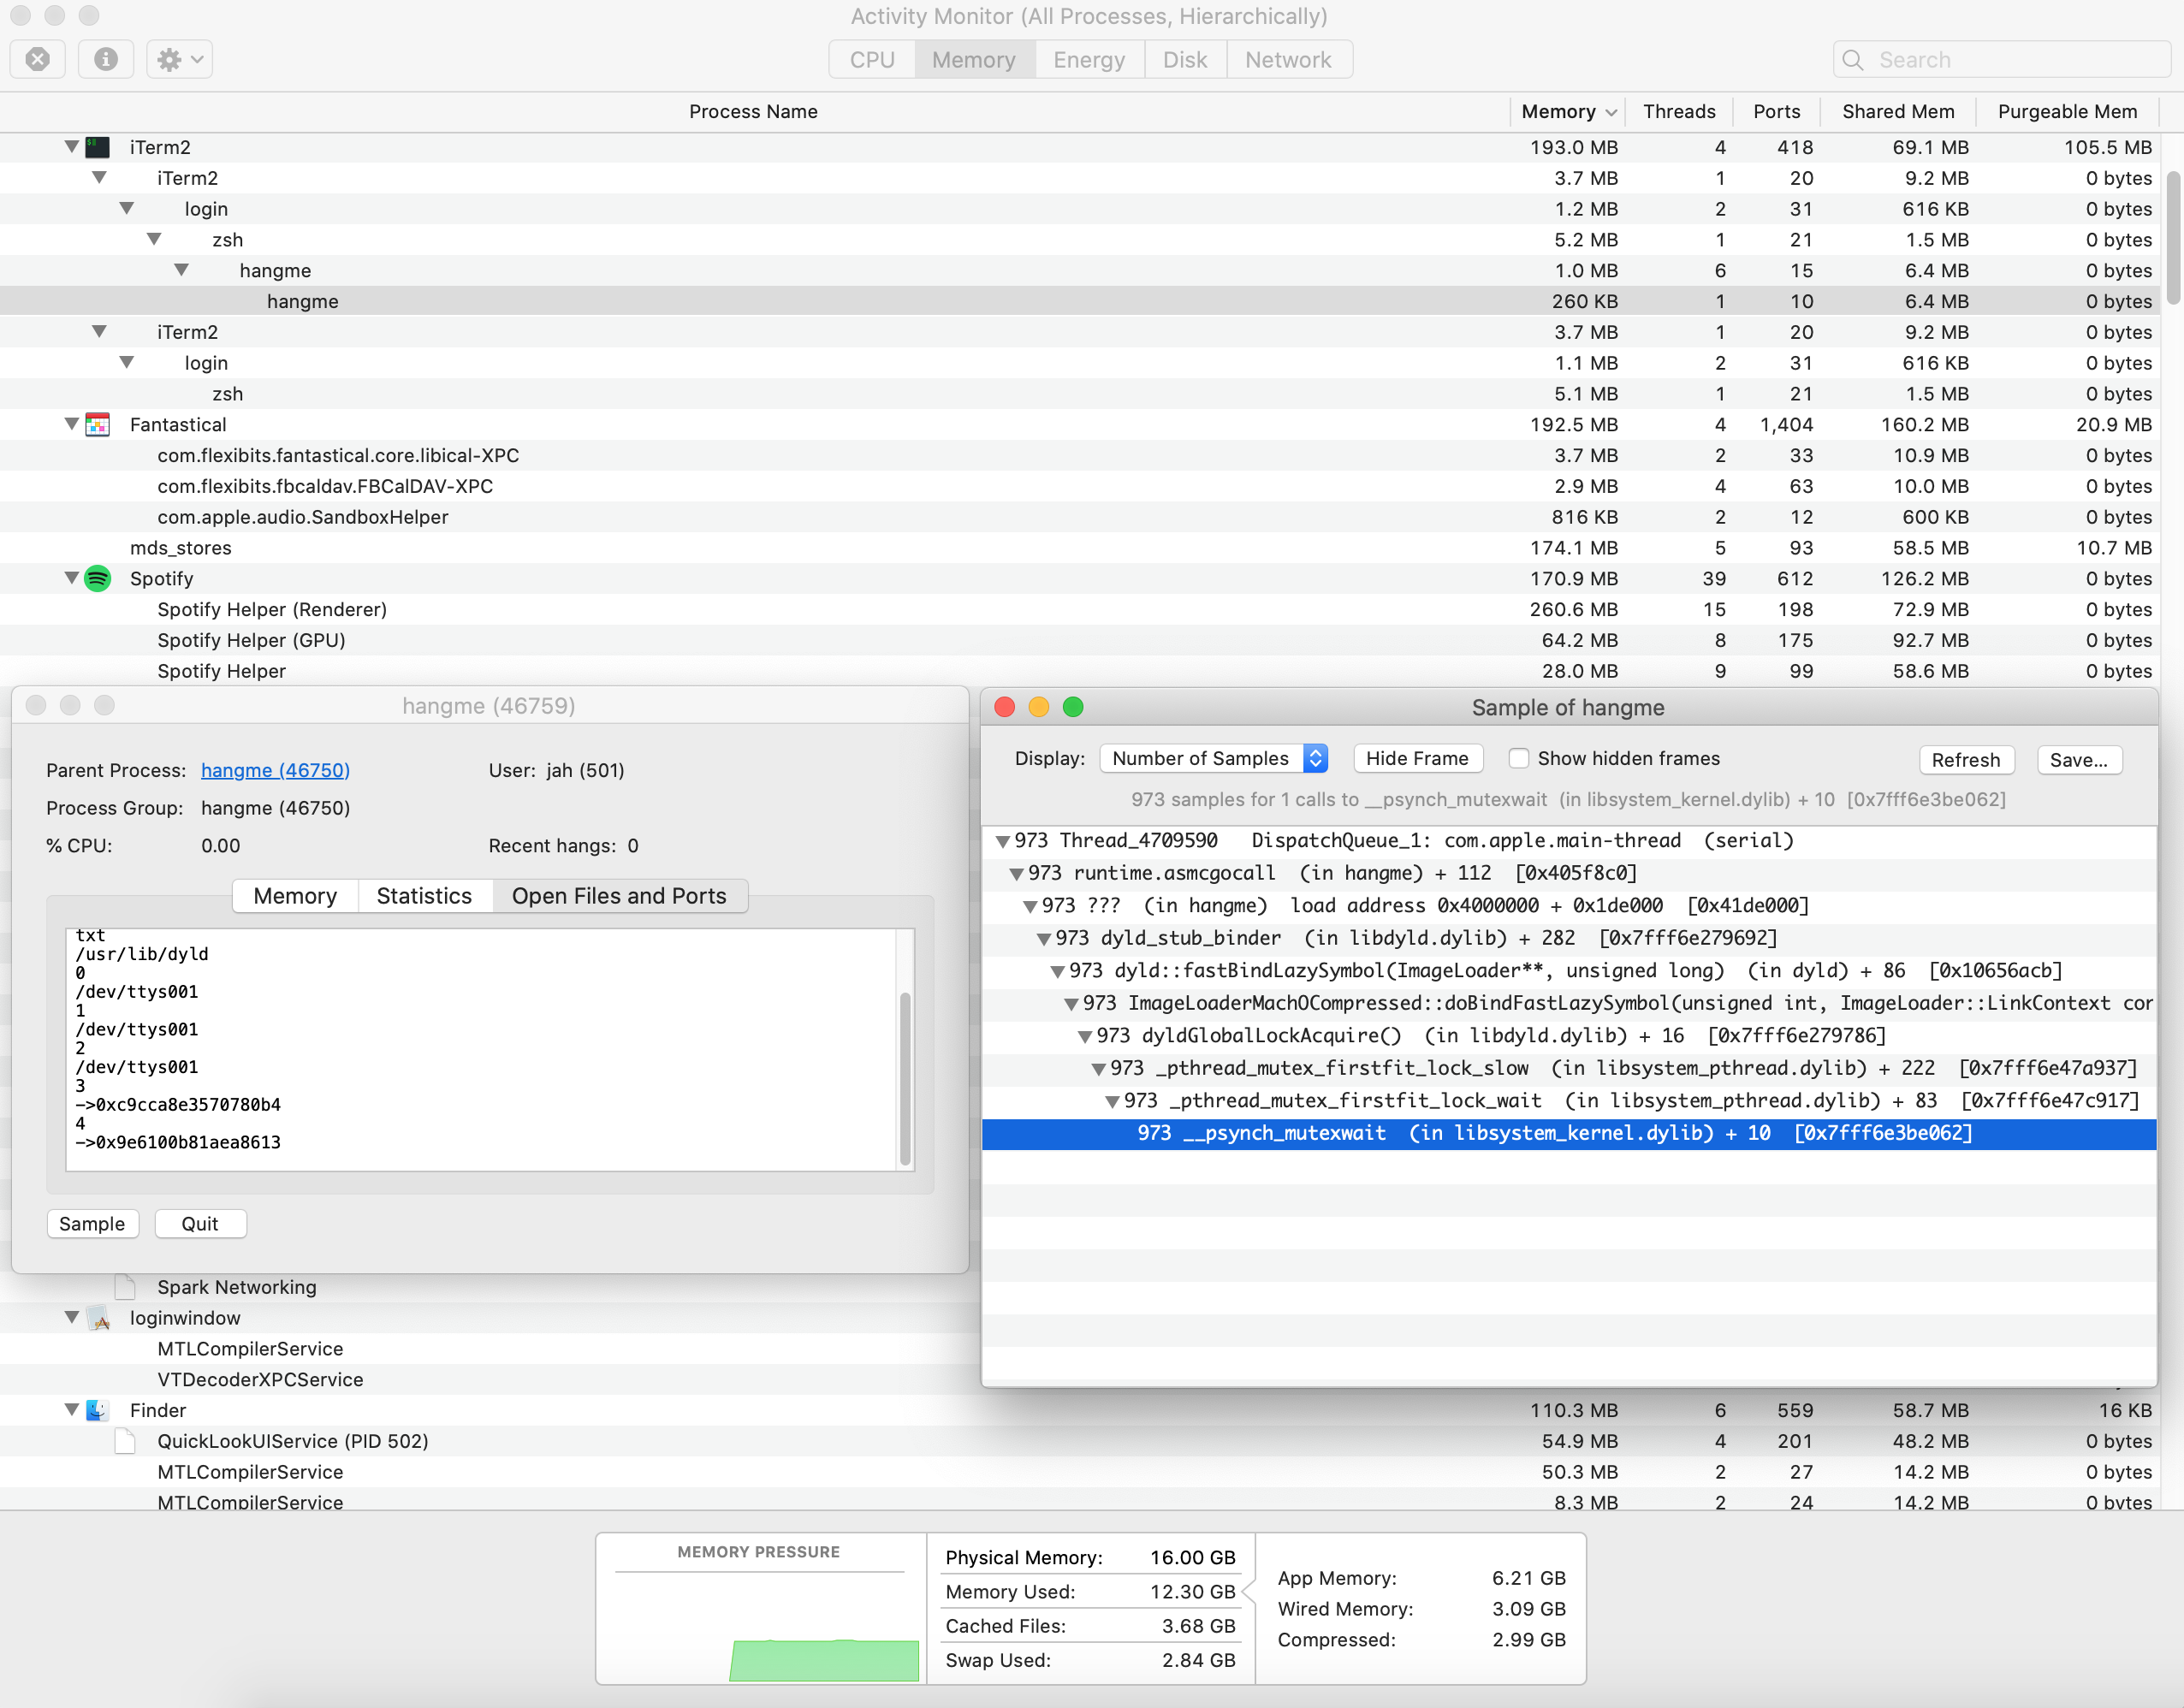This screenshot has width=2184, height=1708.
Task: Collapse the Thread_4709590 sample row
Action: (x=1002, y=842)
